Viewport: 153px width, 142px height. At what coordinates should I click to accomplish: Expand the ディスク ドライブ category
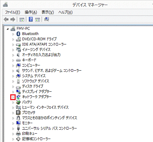pyautogui.click(x=13, y=87)
